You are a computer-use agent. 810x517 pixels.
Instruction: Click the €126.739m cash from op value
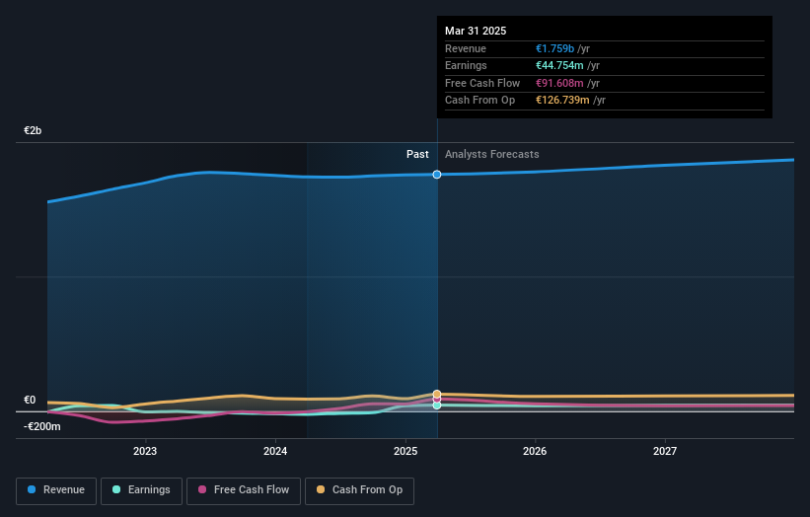pos(562,101)
